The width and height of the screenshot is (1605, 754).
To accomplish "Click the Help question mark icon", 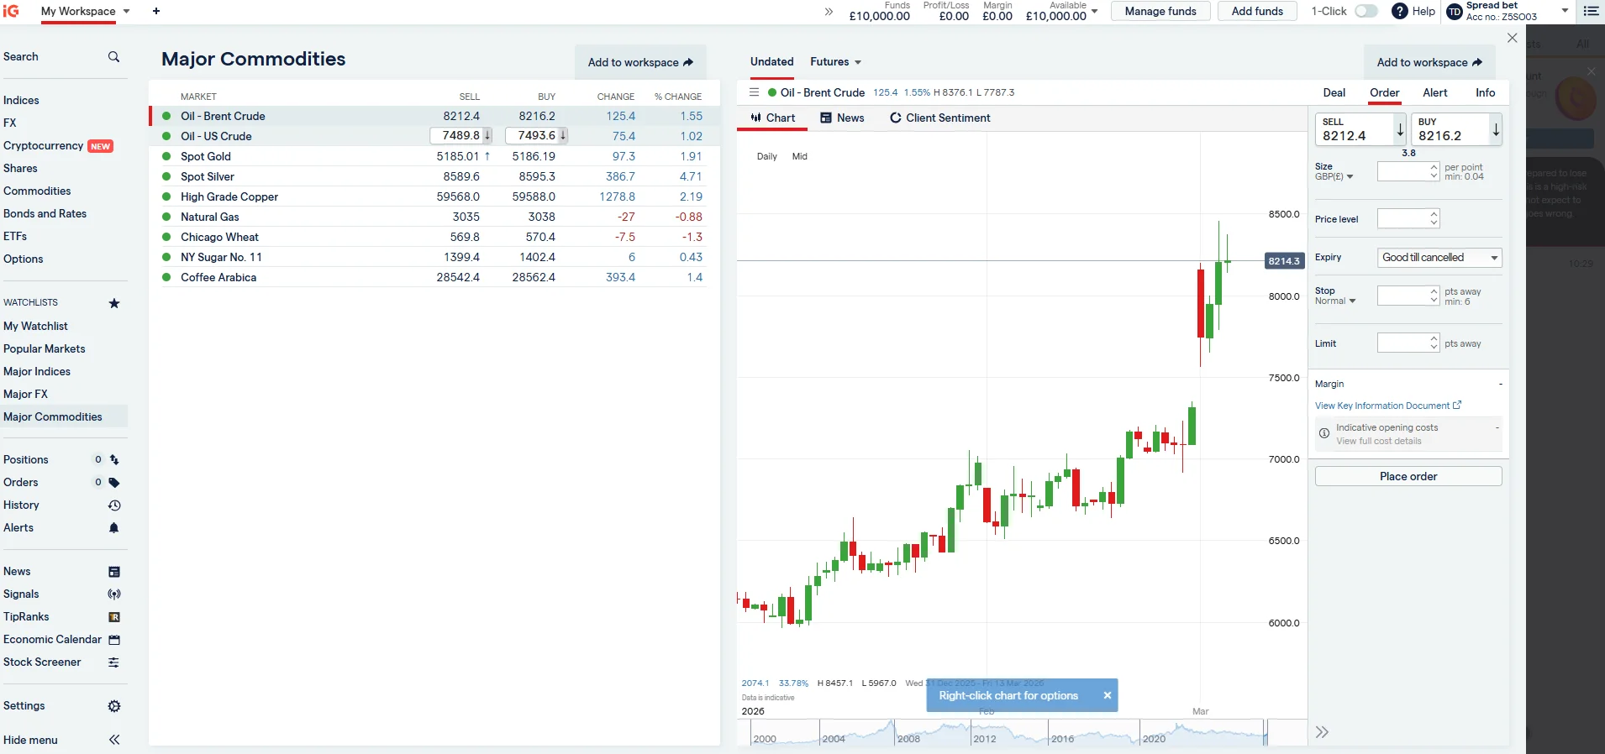I will click(1400, 11).
